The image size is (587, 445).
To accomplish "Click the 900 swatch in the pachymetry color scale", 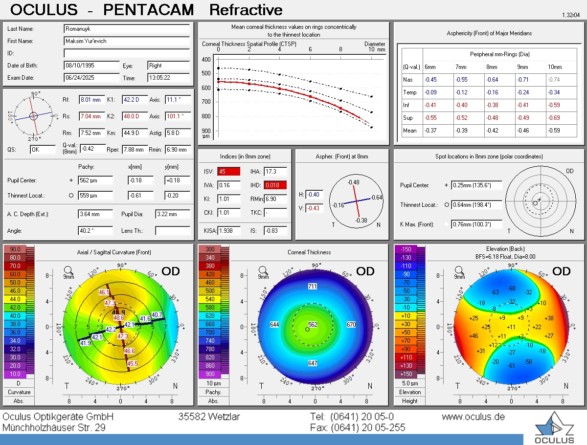I will point(210,374).
